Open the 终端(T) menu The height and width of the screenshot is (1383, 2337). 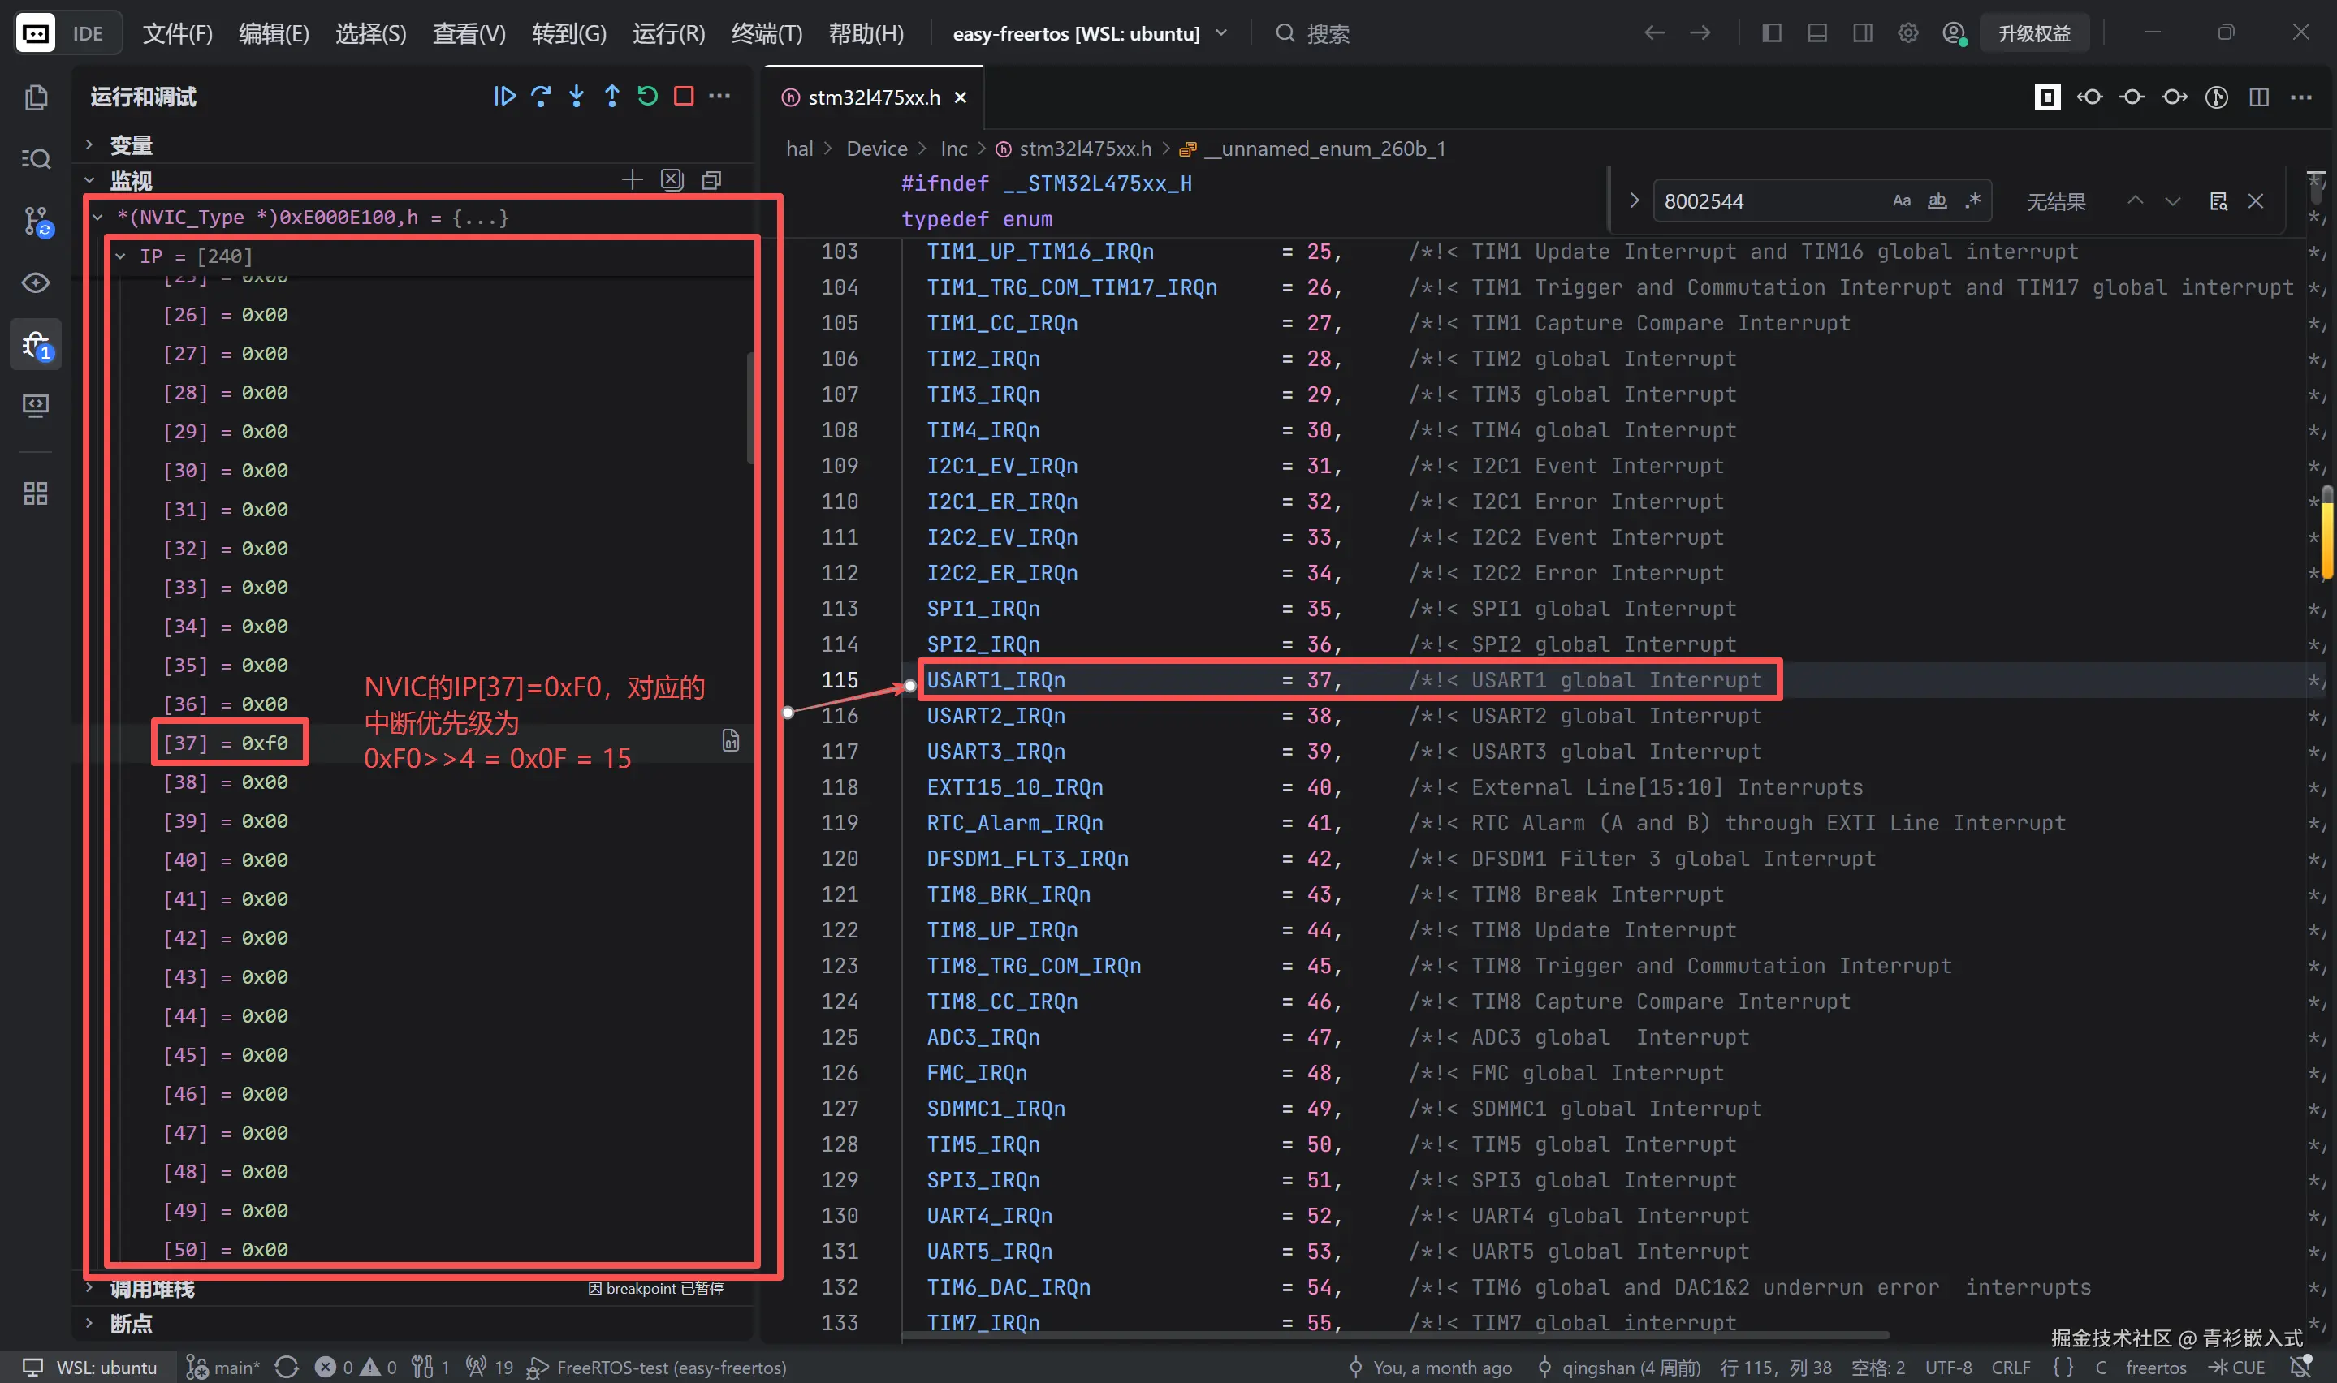[x=767, y=33]
